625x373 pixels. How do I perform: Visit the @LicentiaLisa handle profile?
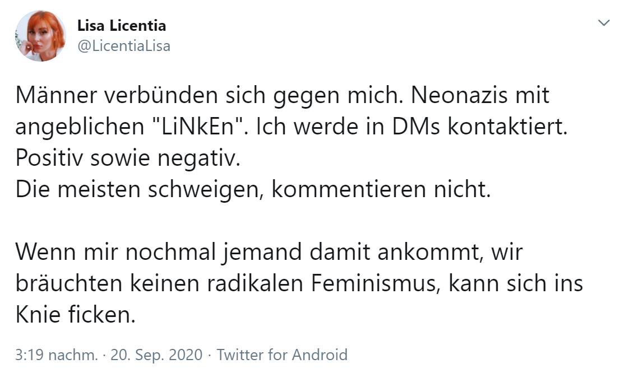123,46
